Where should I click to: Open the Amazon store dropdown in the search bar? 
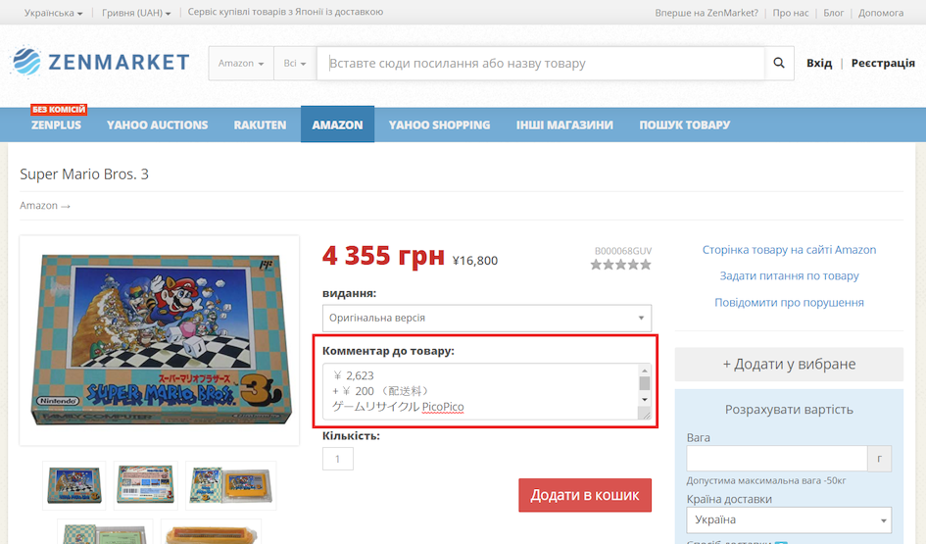pos(241,63)
